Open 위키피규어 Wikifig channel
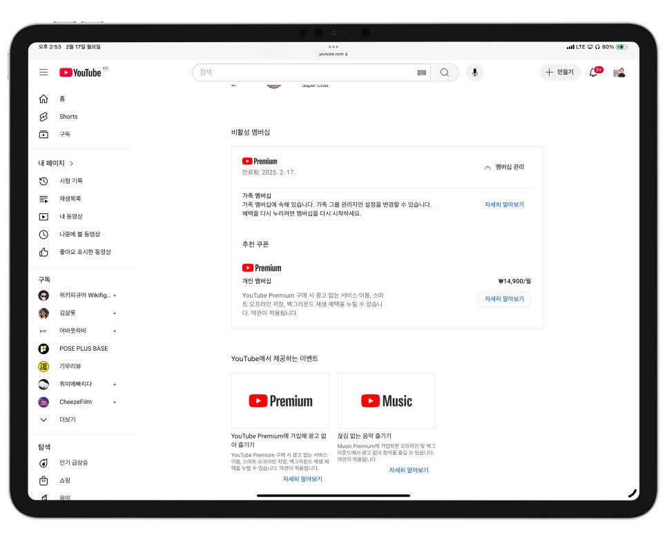The width and height of the screenshot is (667, 542). [x=85, y=296]
